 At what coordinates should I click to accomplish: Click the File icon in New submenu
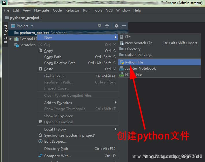tap(121, 37)
